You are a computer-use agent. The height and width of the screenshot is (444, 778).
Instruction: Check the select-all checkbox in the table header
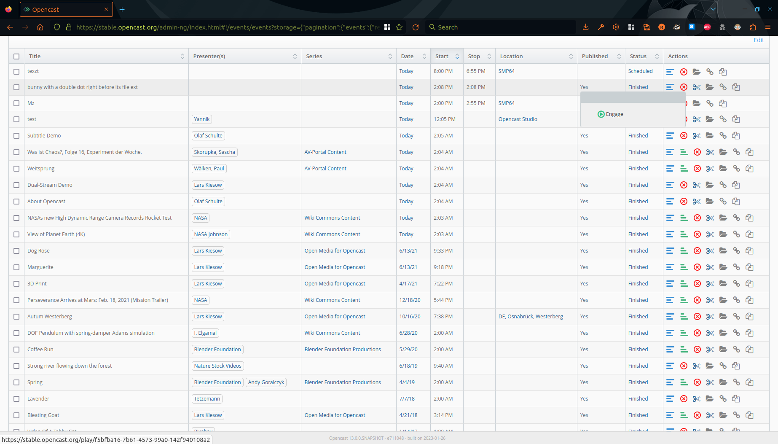(x=16, y=56)
